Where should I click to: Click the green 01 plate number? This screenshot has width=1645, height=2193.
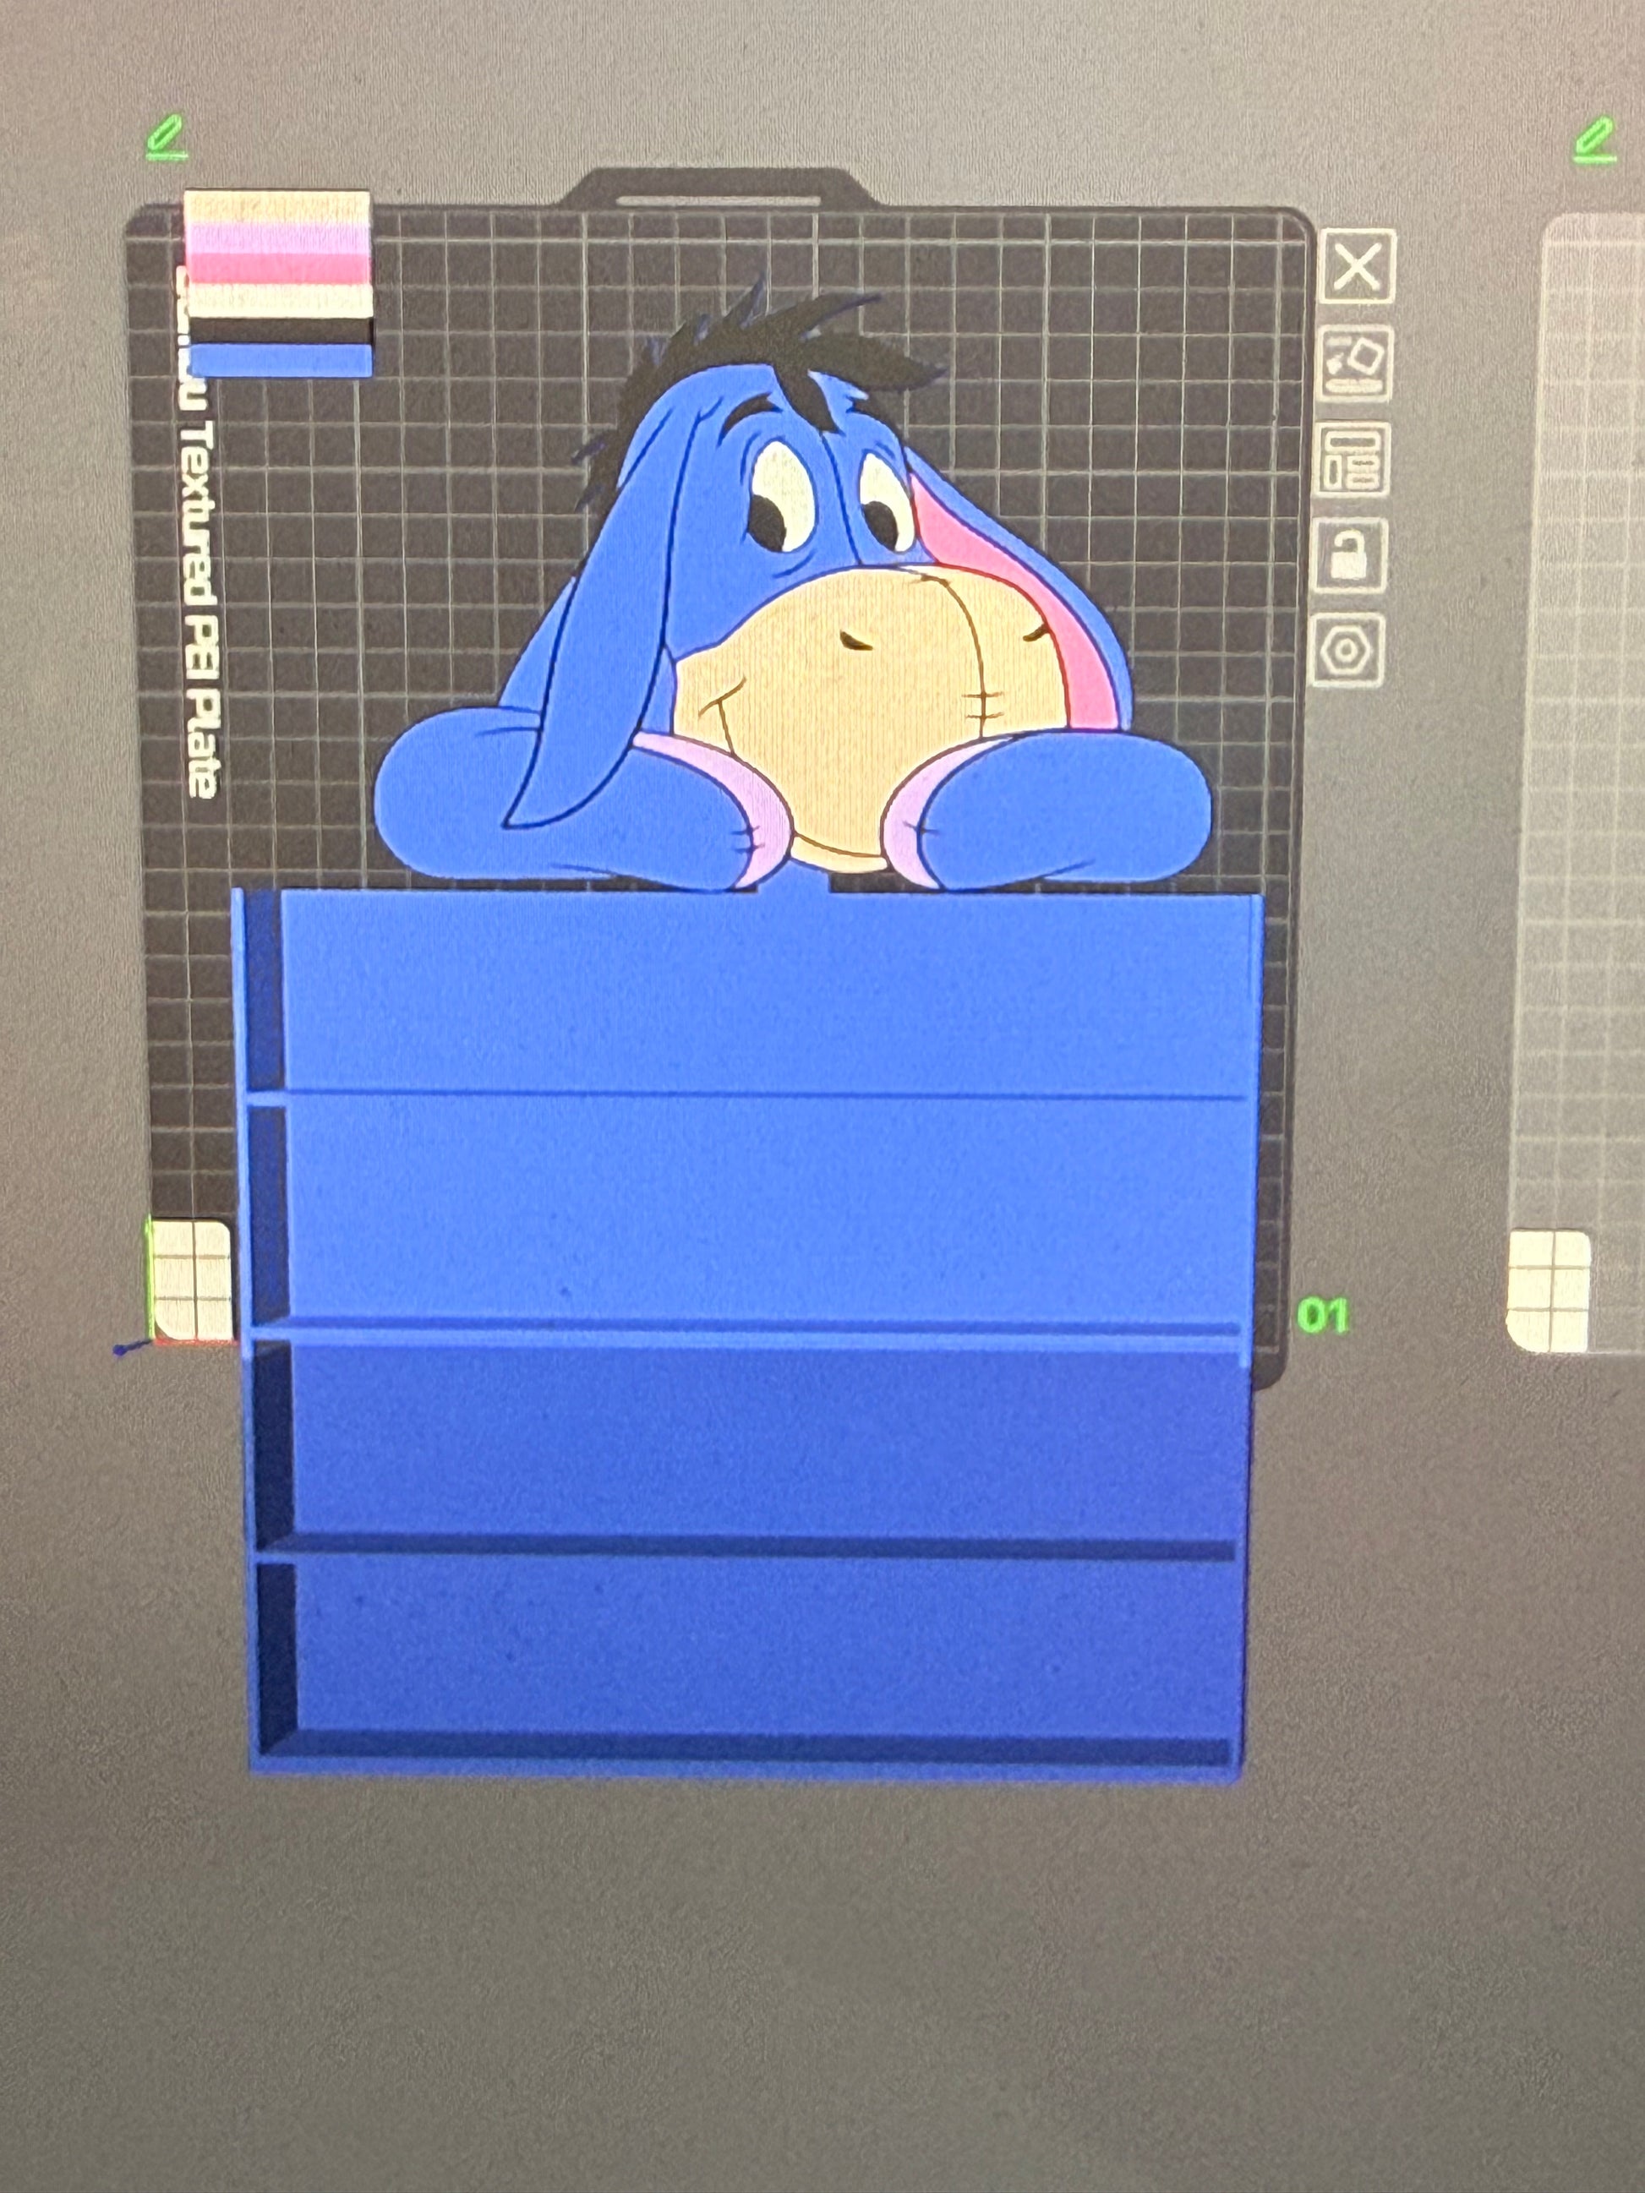click(1323, 1316)
